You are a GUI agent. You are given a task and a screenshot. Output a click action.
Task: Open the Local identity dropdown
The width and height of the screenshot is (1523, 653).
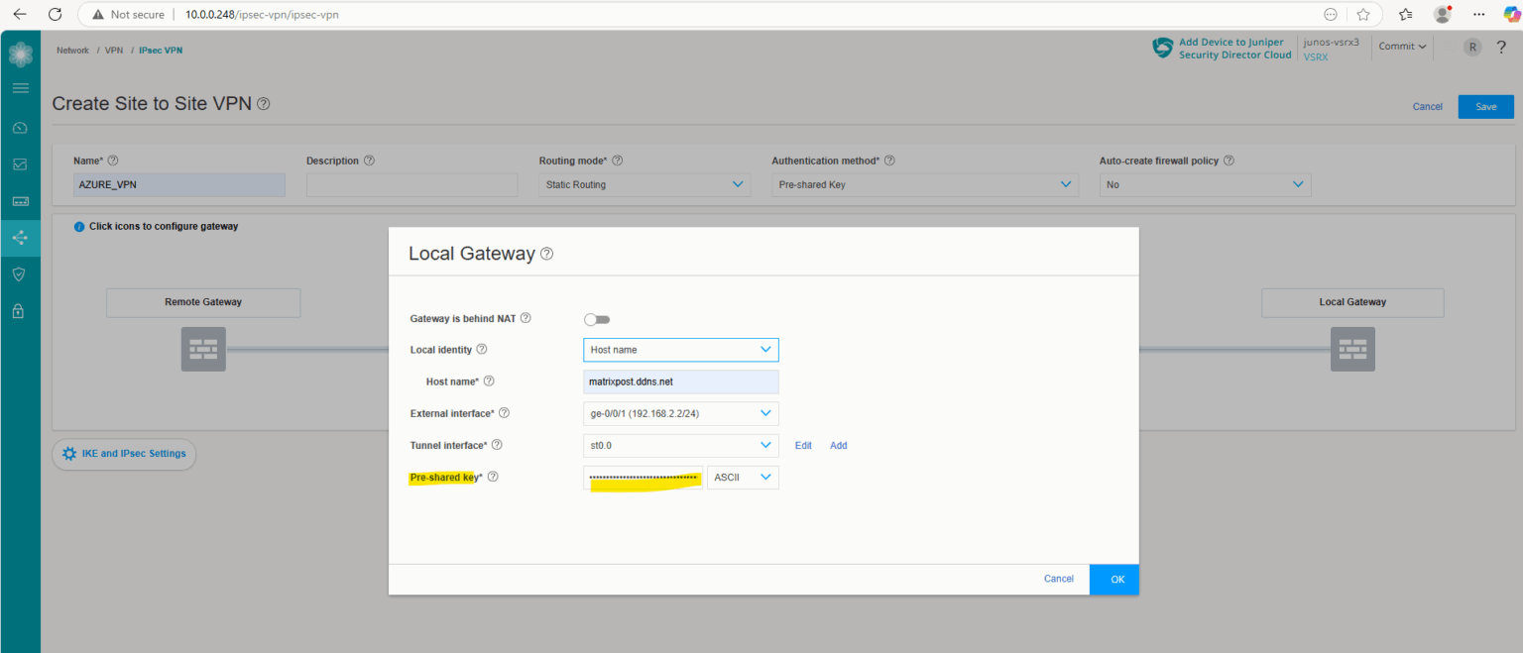pyautogui.click(x=680, y=349)
